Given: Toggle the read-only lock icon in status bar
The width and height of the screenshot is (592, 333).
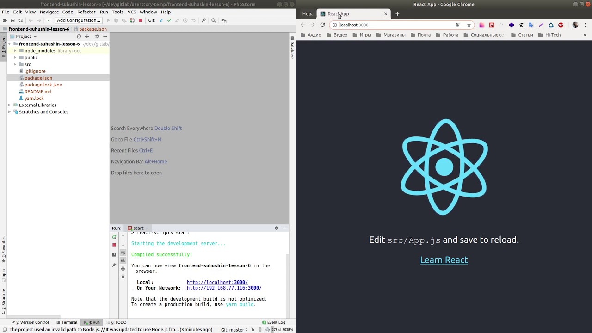Looking at the screenshot, I should [252, 330].
